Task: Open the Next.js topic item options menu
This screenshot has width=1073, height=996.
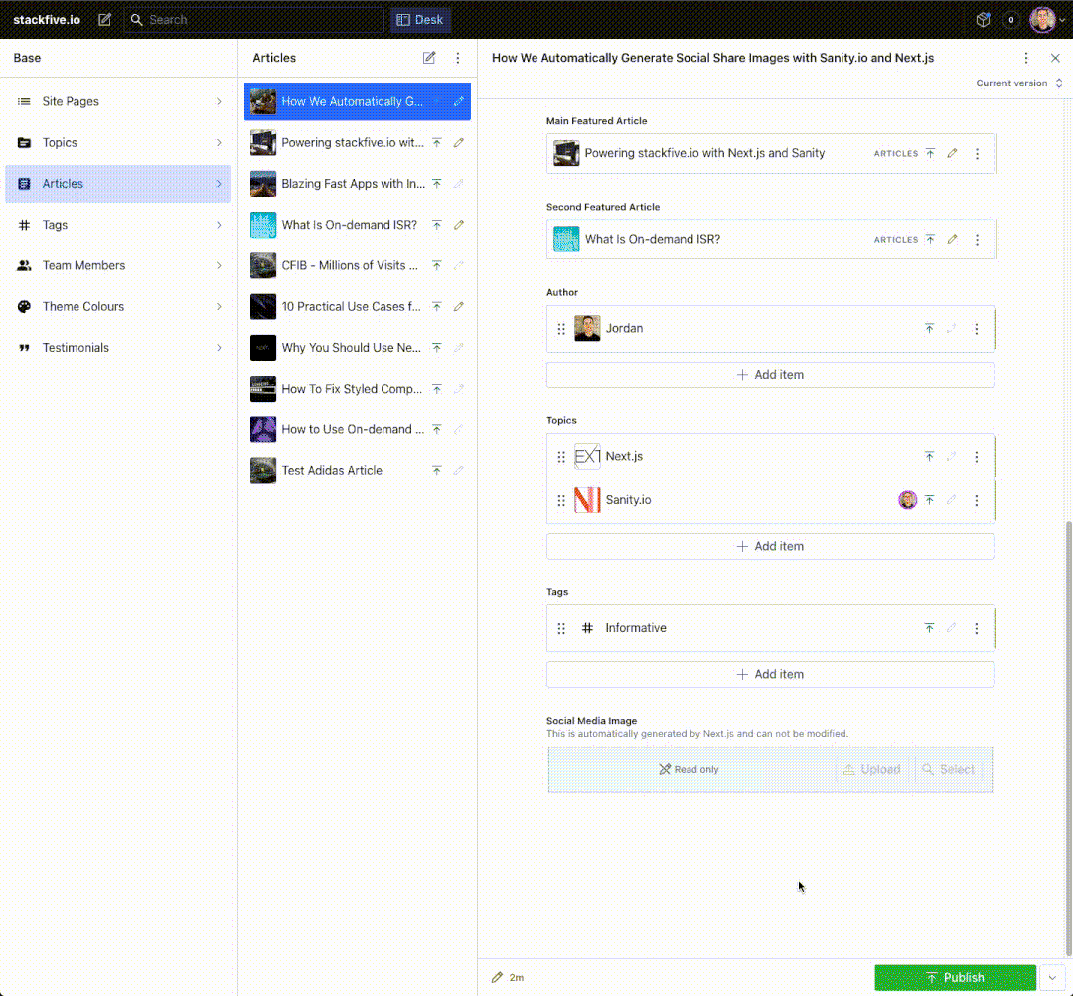Action: tap(977, 457)
